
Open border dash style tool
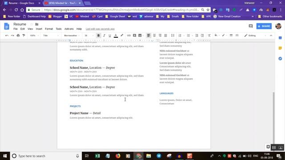(x=237, y=36)
